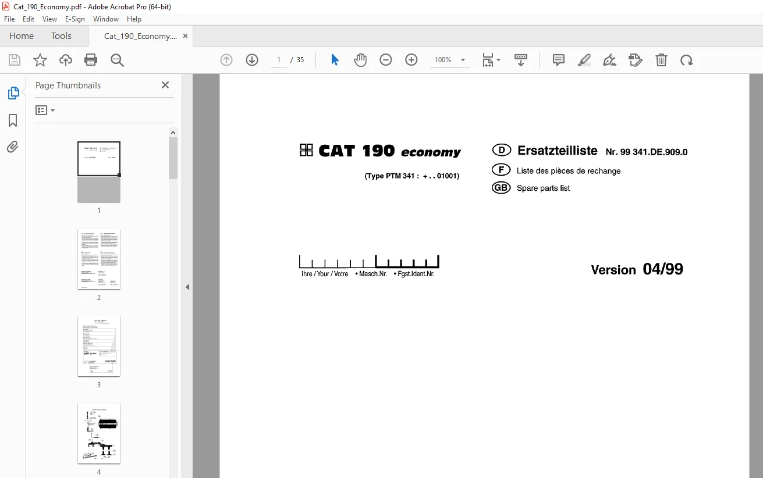Click the upload to cloud icon
763x478 pixels.
66,60
